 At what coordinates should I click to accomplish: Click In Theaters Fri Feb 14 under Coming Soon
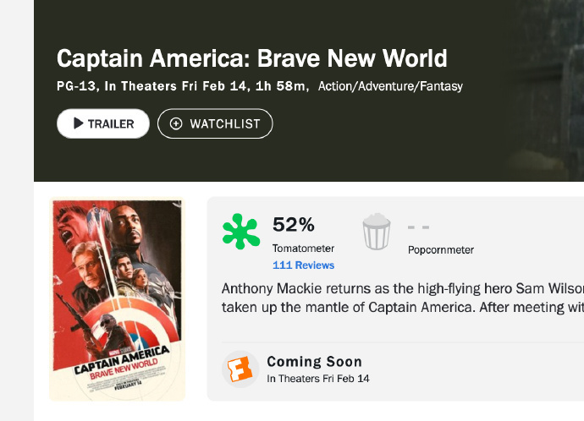coord(317,379)
